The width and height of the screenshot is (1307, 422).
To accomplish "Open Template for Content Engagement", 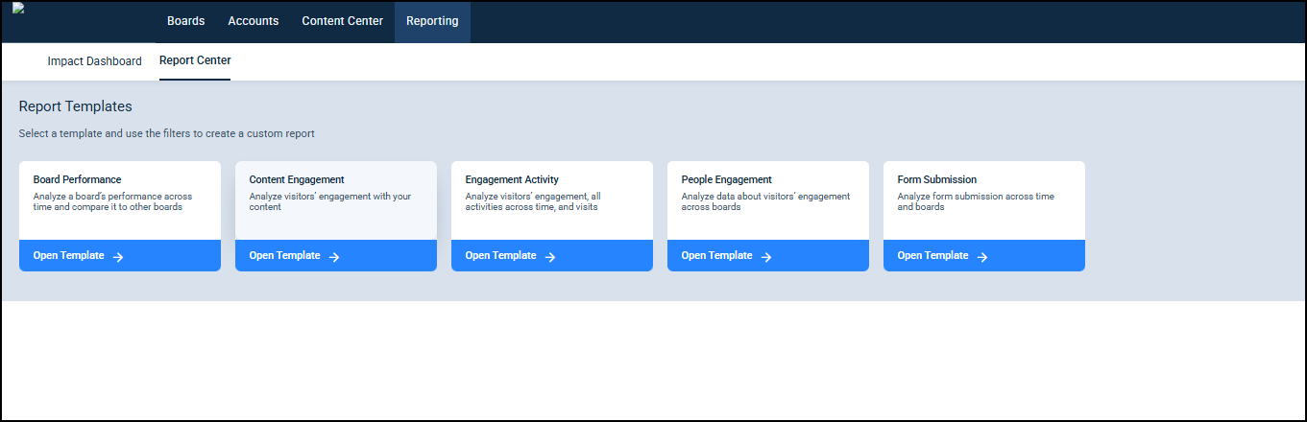I will click(285, 256).
